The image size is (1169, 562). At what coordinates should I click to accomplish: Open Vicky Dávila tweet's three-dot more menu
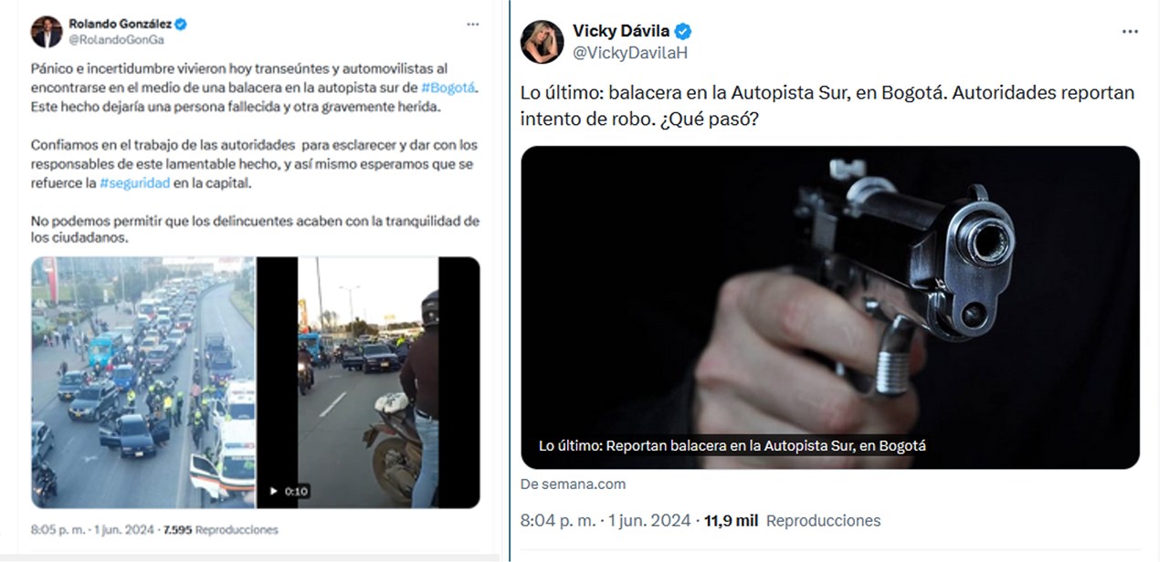tap(1130, 32)
